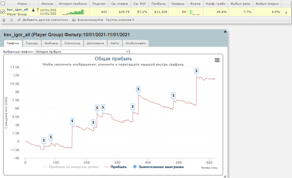This screenshot has height=178, width=292.
Task: Click the Визуализируйте text button
Action: [x=91, y=20]
